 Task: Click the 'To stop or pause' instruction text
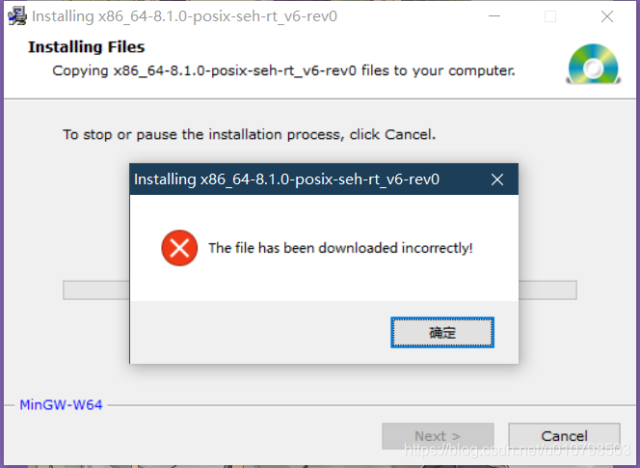click(249, 134)
